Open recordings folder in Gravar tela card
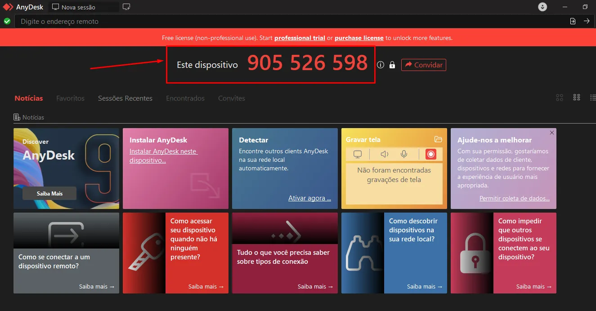The width and height of the screenshot is (596, 311). (x=438, y=139)
